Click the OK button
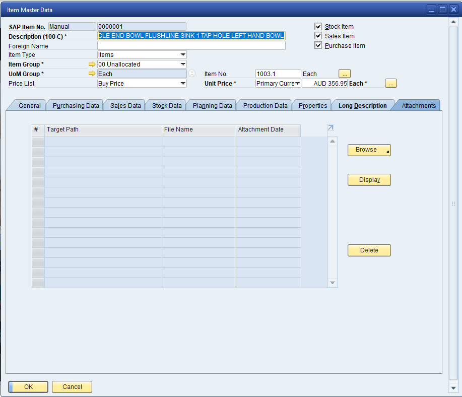462x397 pixels. click(28, 387)
